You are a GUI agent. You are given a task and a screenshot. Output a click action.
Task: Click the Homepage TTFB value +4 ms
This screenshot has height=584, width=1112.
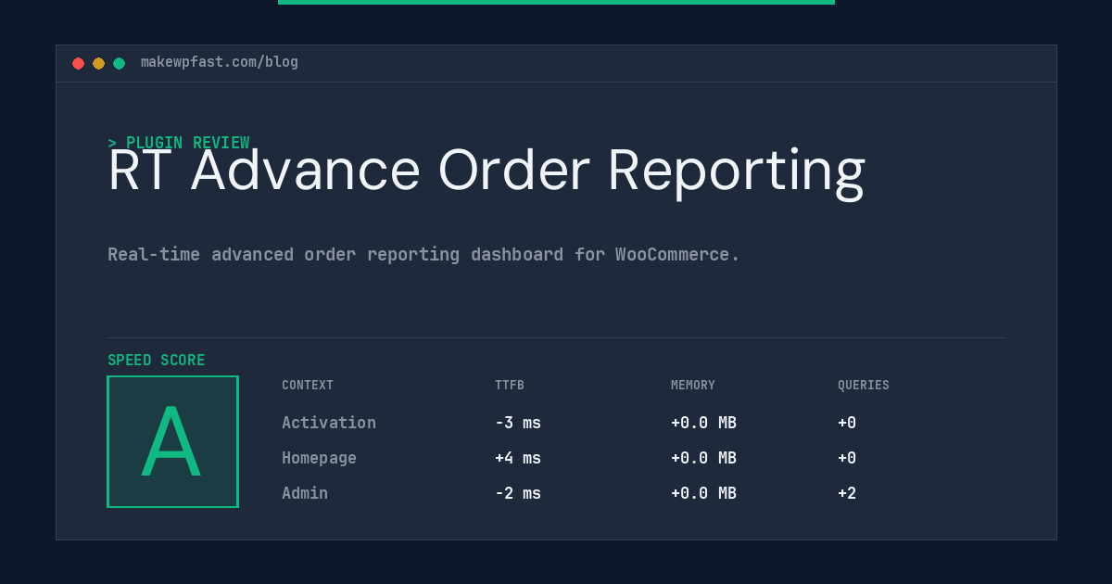click(518, 458)
